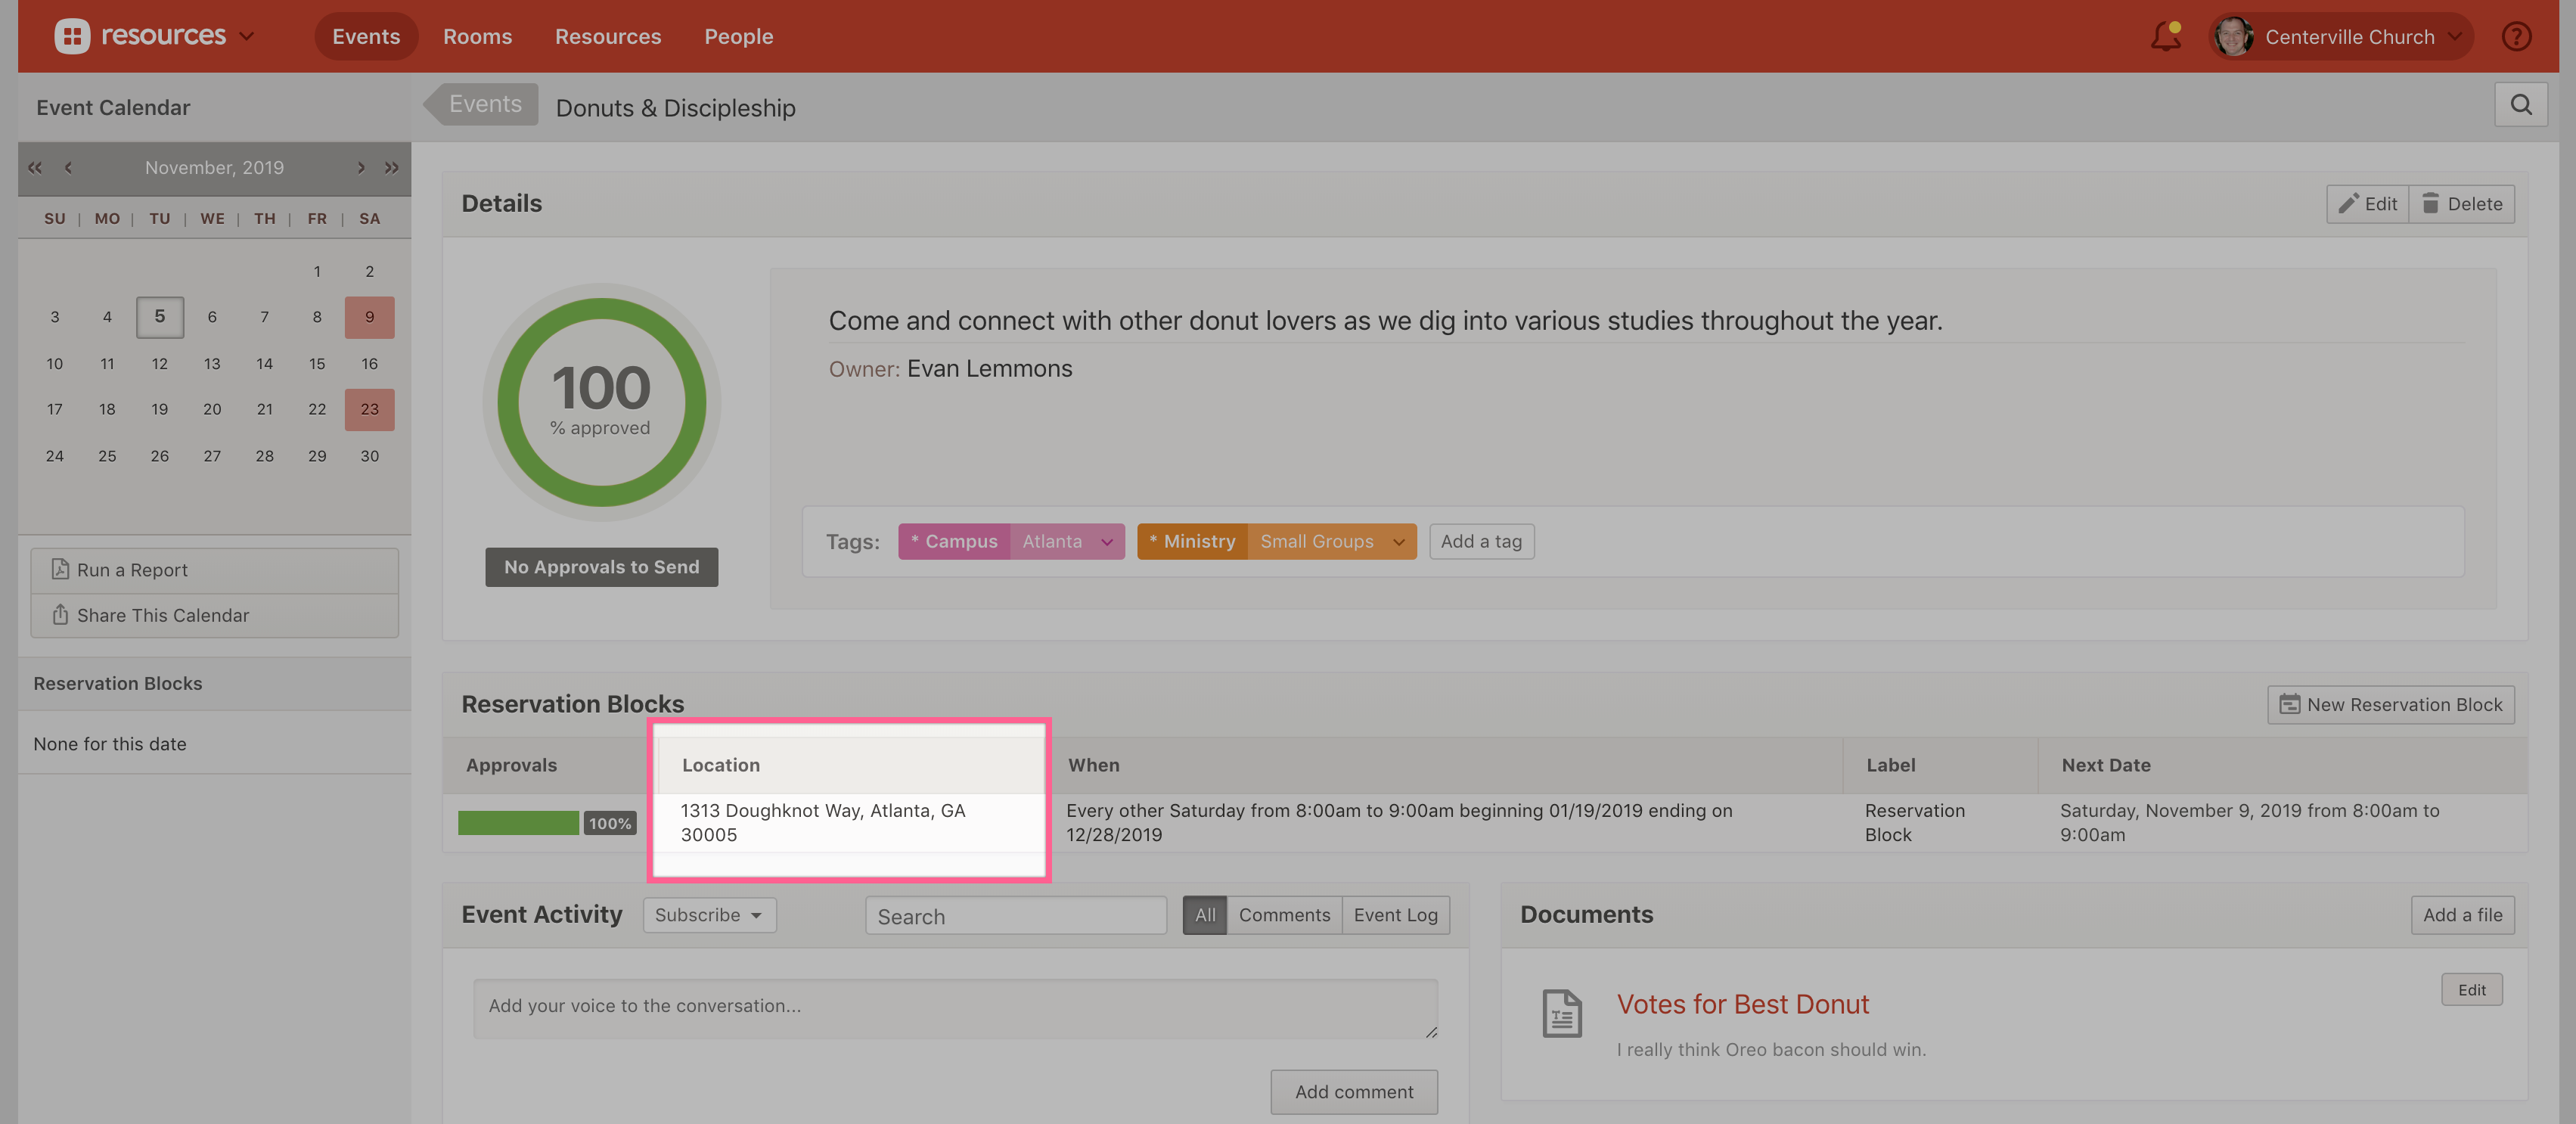2576x1124 pixels.
Task: Open the People tab
Action: click(x=738, y=37)
